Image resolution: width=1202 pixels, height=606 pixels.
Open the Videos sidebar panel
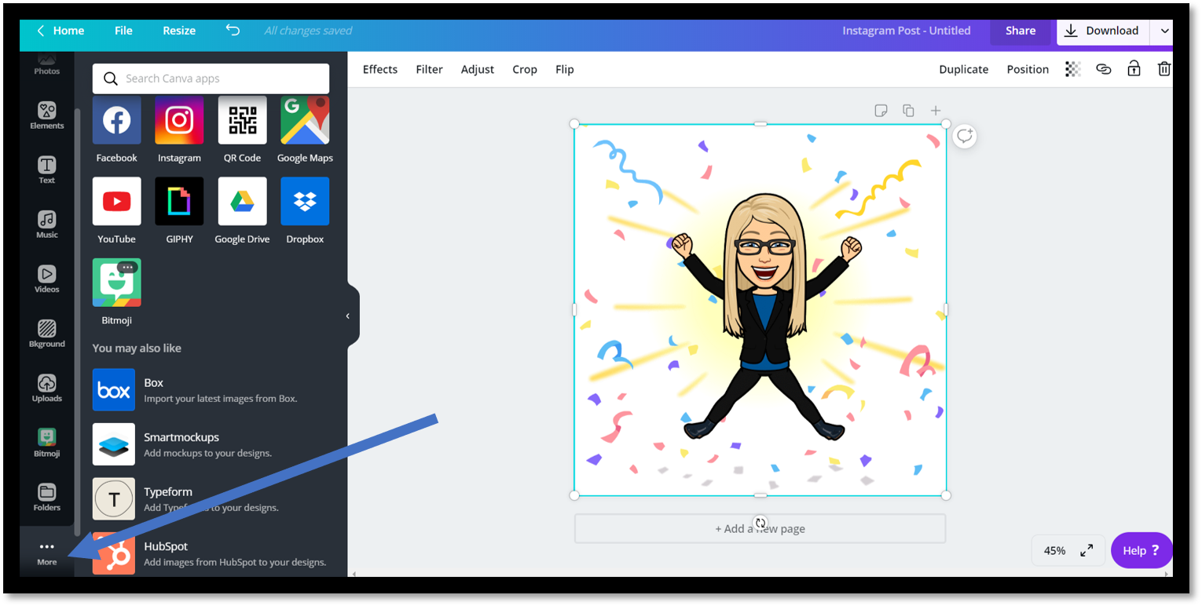(47, 279)
